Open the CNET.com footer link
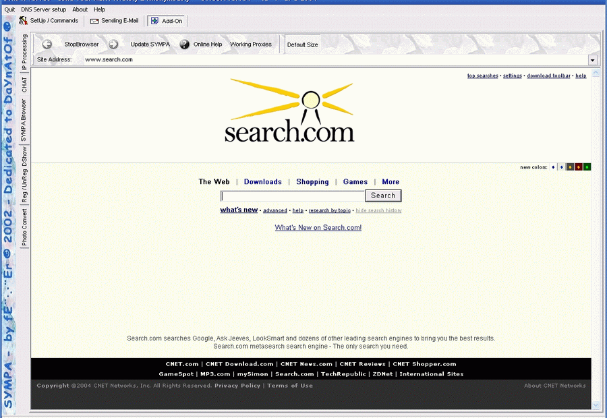This screenshot has height=418, width=607. (x=182, y=364)
